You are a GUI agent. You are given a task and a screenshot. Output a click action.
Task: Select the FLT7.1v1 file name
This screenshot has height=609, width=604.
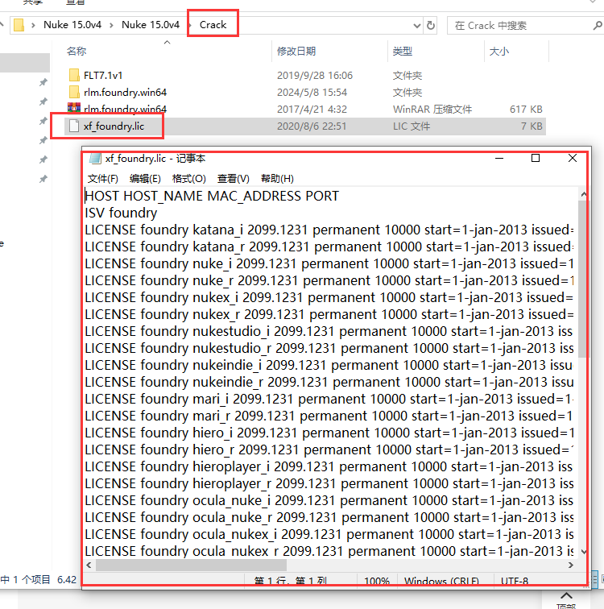103,76
